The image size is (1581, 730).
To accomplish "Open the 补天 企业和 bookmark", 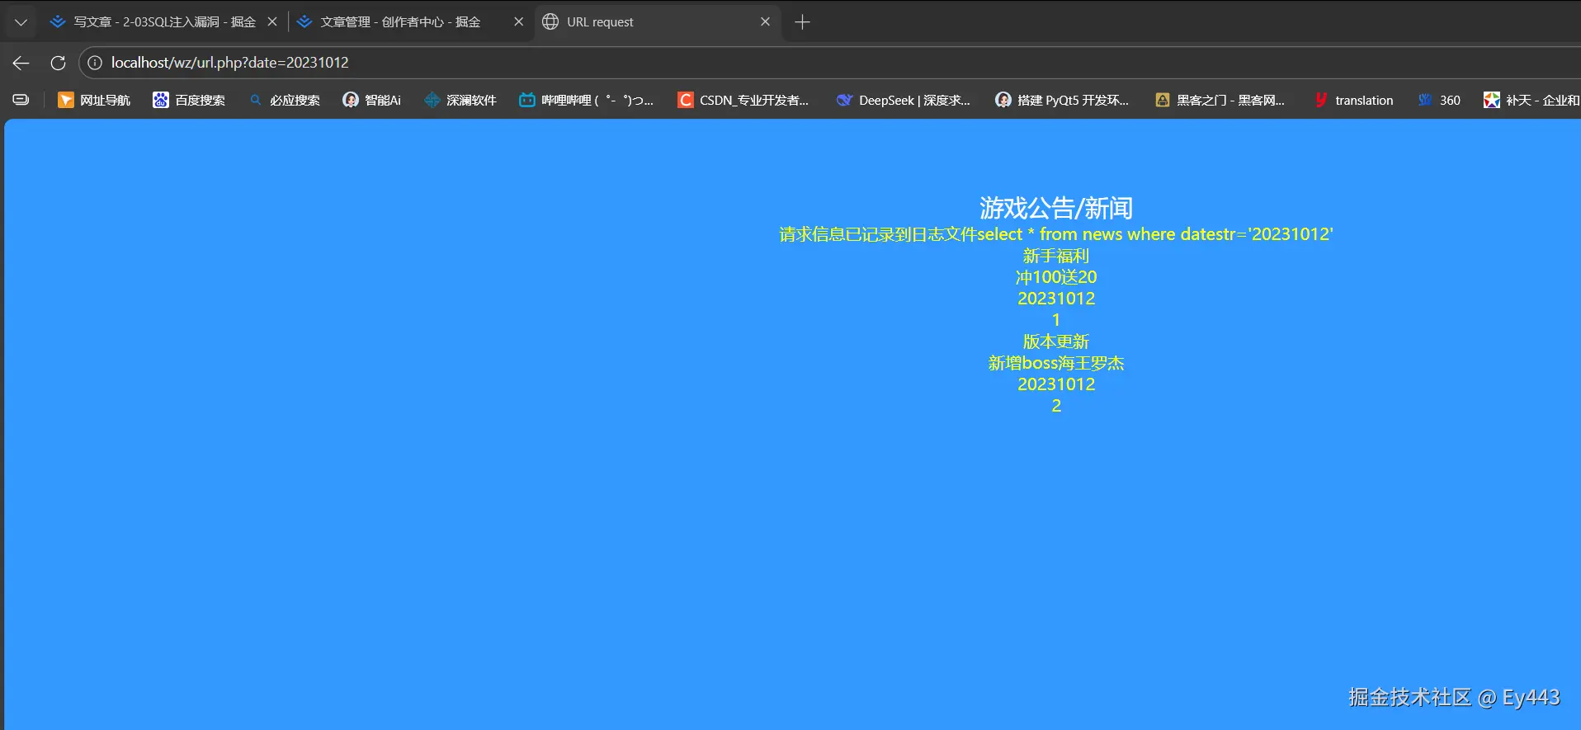I will [1531, 100].
